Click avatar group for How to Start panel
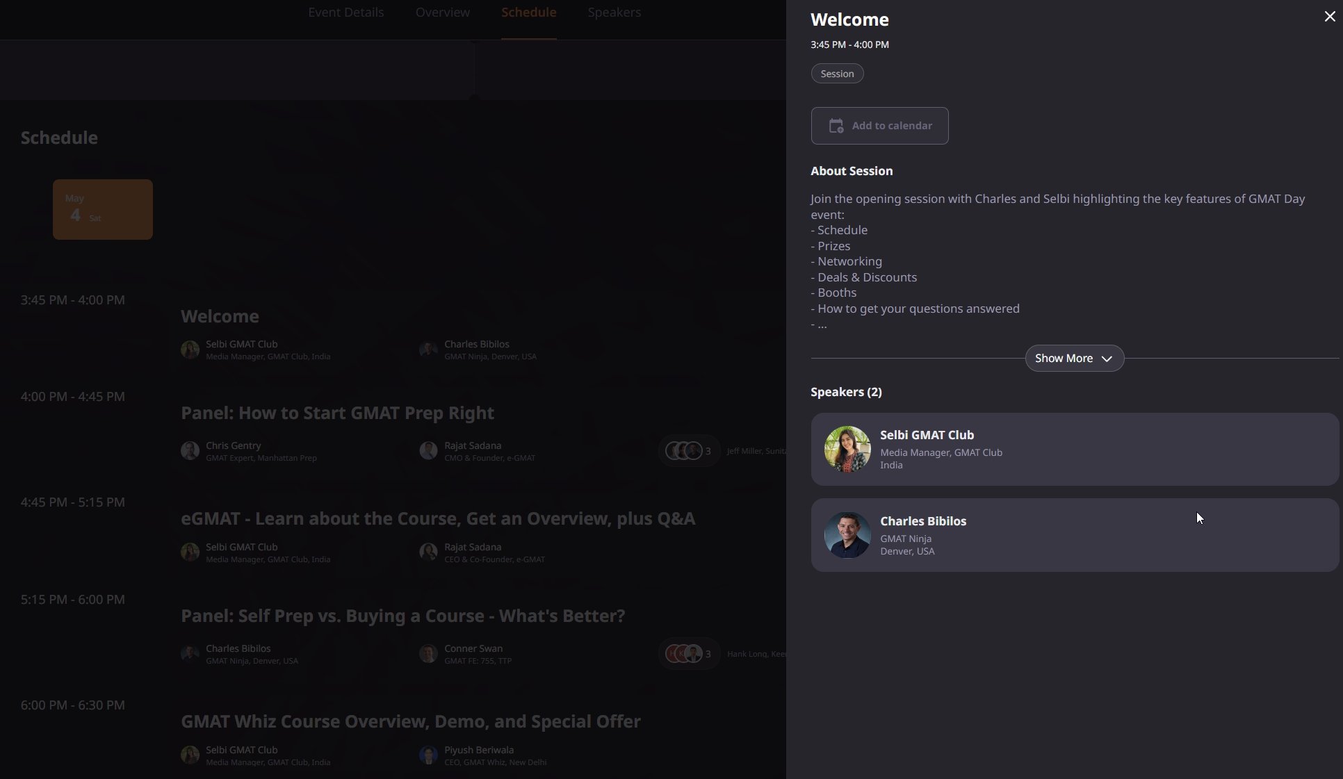The height and width of the screenshot is (779, 1343). [x=688, y=451]
